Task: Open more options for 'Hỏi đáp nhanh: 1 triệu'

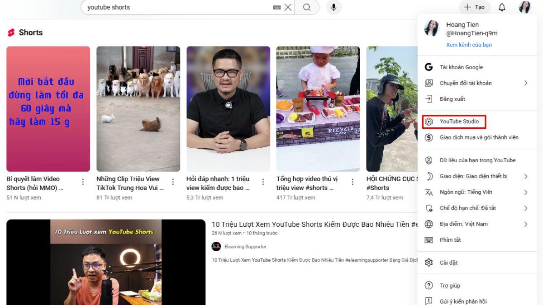Action: [x=262, y=182]
